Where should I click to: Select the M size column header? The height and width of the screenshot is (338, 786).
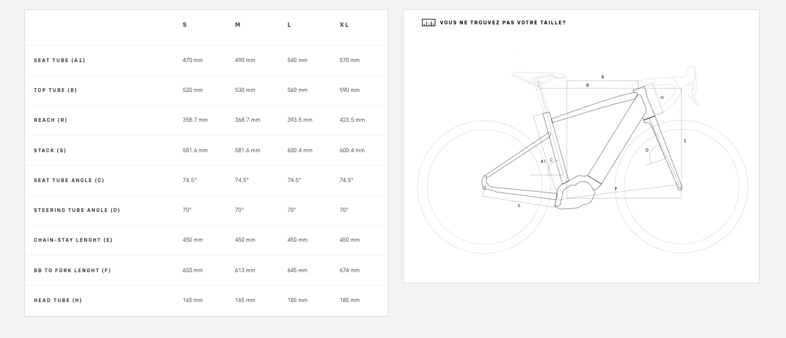238,25
